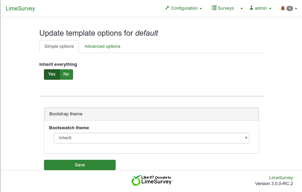
Task: Click the Configuration wrench icon
Action: click(x=167, y=8)
